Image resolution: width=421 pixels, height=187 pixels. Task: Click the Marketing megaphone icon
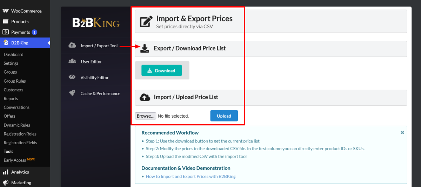(x=6, y=182)
